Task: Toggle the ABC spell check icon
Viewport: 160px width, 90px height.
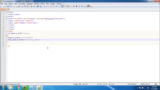Action: (x=88, y=6)
